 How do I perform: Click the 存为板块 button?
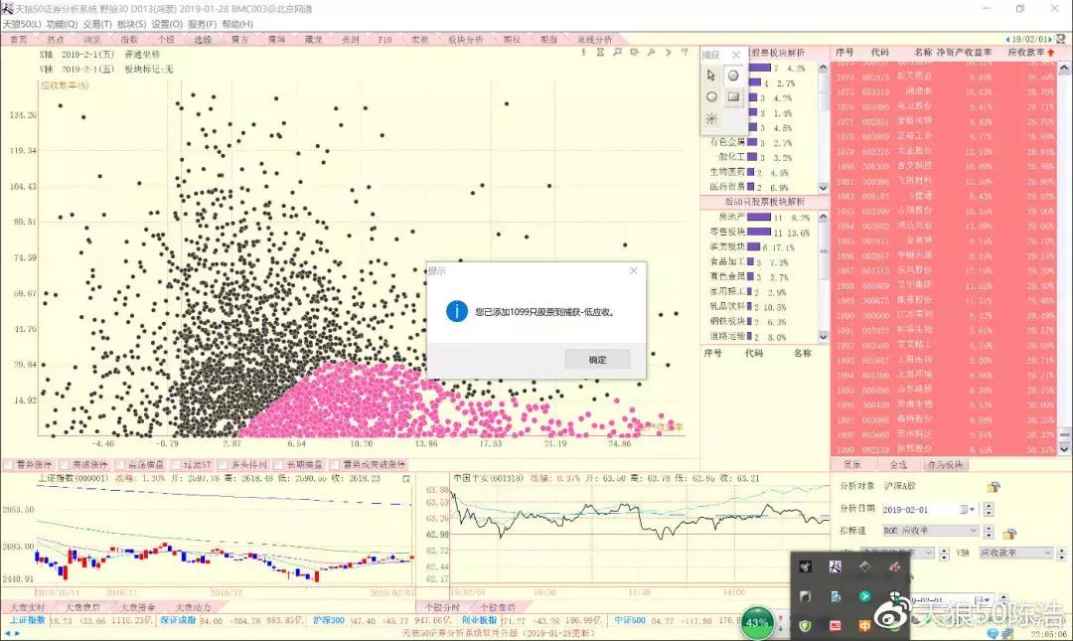point(944,464)
